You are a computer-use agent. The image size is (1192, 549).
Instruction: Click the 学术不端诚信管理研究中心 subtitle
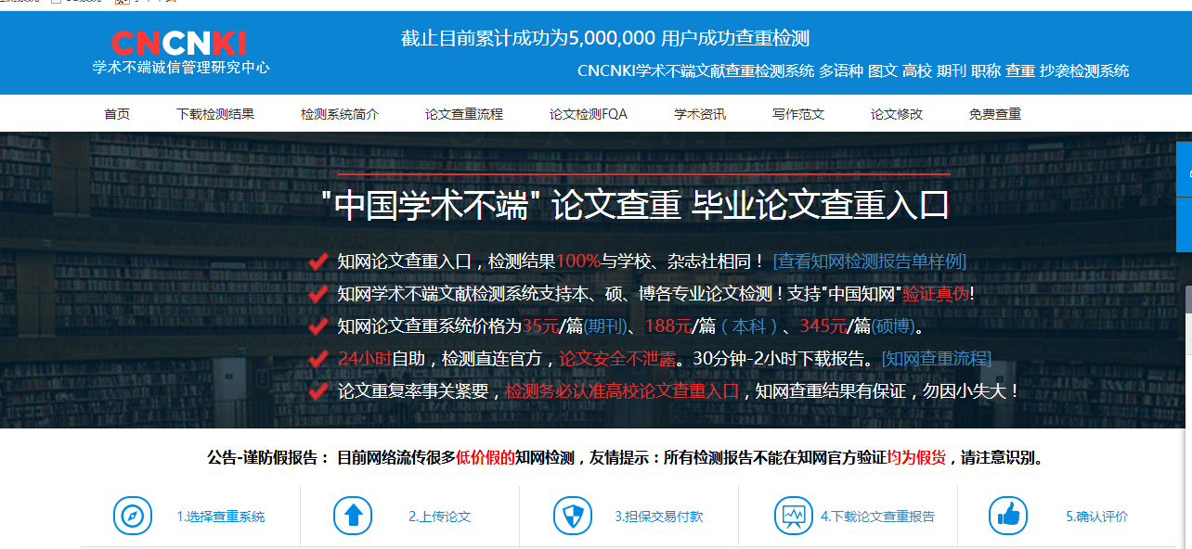tap(181, 68)
